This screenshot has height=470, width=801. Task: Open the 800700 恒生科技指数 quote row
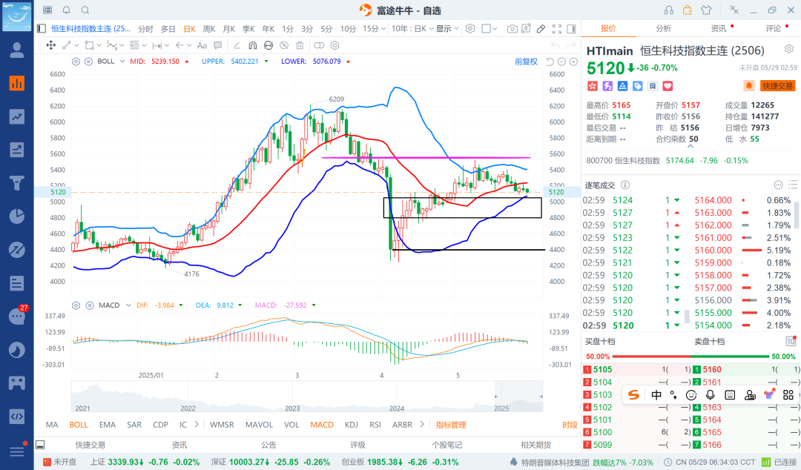(667, 160)
